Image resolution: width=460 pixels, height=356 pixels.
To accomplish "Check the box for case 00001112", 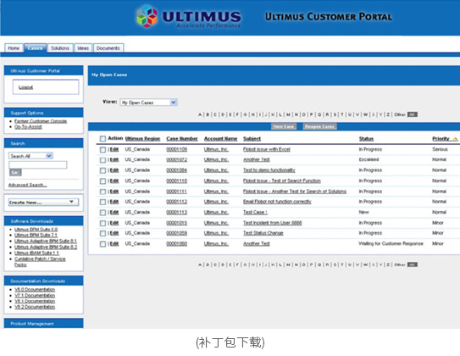I will coord(103,202).
